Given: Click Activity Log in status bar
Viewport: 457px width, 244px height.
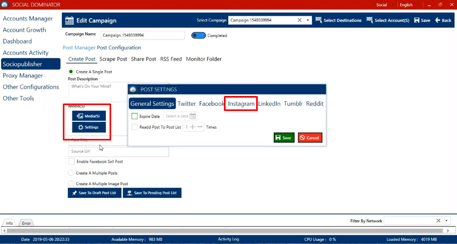Looking at the screenshot, I should pos(228,239).
